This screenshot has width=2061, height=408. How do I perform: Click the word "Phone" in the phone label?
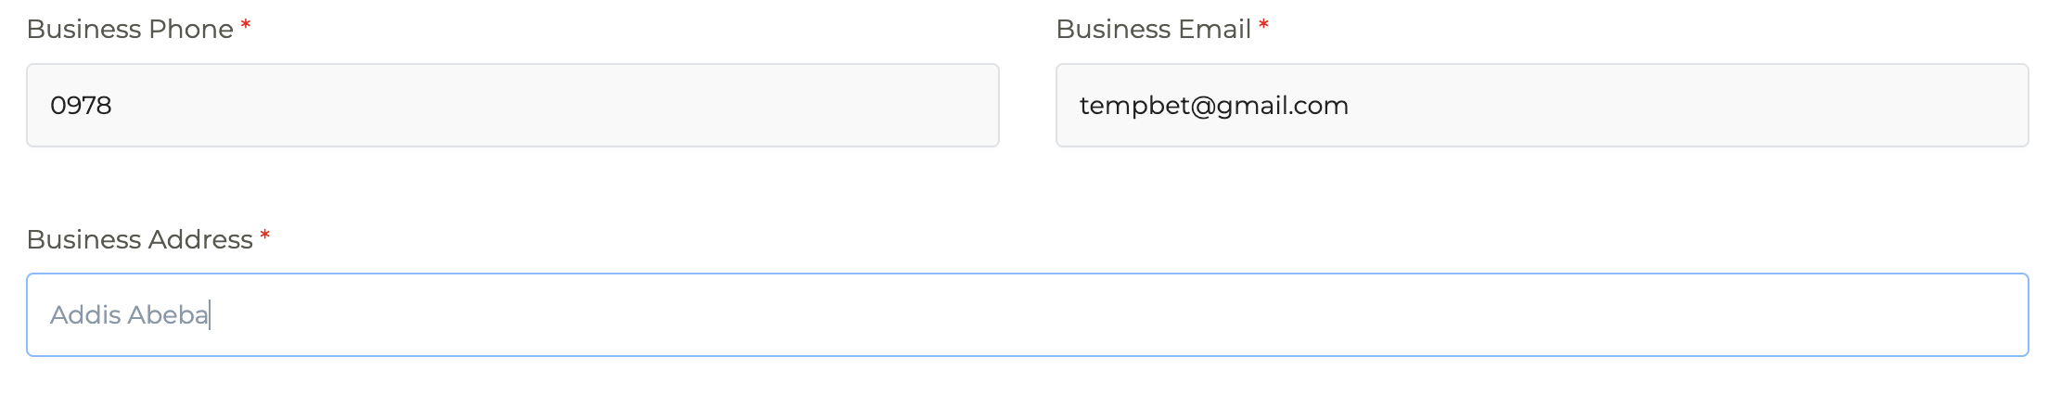click(190, 30)
